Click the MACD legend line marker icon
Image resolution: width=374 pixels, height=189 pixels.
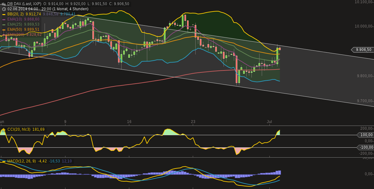4,161
